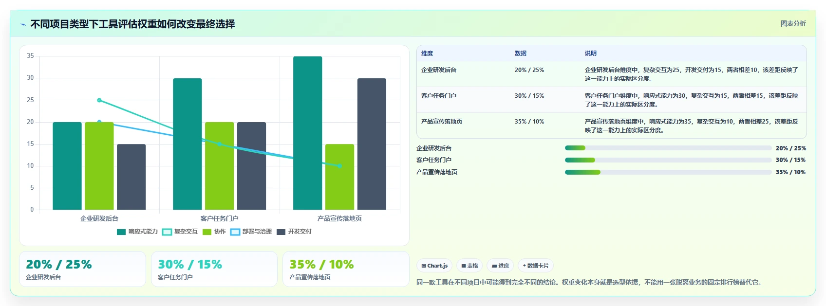The height and width of the screenshot is (306, 826).
Task: Click the 35% / 10% stat card
Action: [x=346, y=269]
